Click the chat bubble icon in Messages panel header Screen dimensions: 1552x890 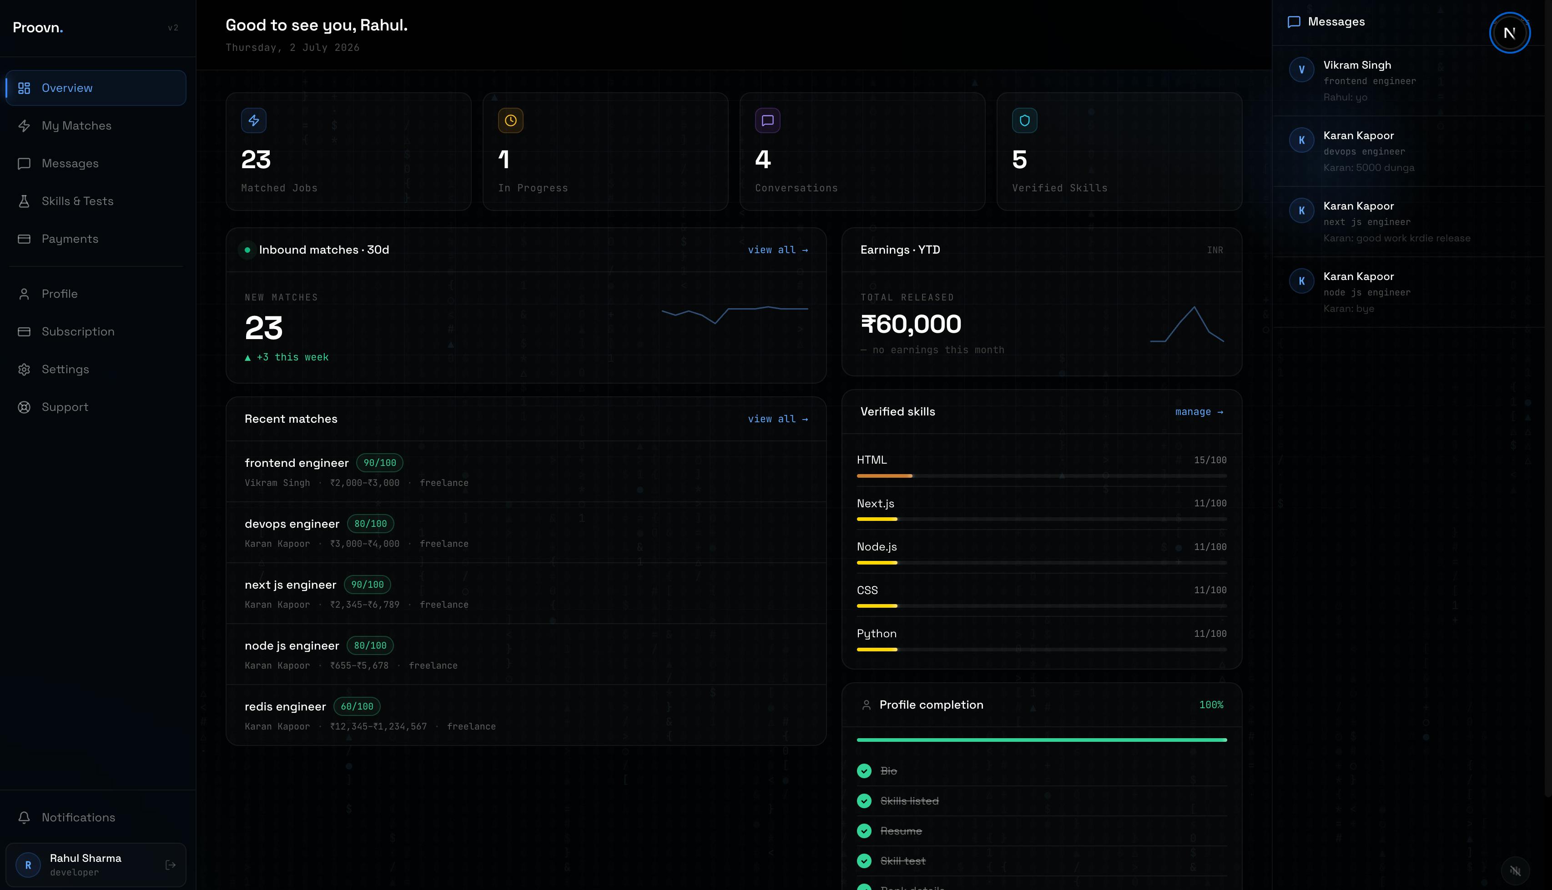coord(1294,22)
